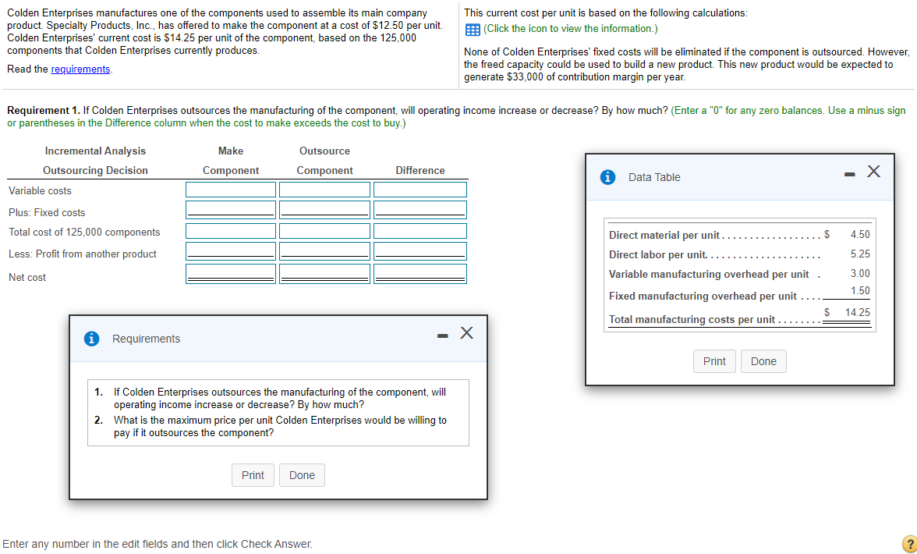Image resolution: width=917 pixels, height=554 pixels.
Task: Select Variable costs Outsource Component field
Action: pos(324,190)
